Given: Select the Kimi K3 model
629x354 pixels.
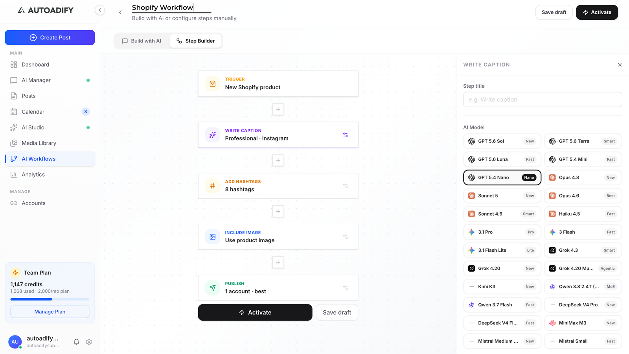Looking at the screenshot, I should click(x=502, y=287).
